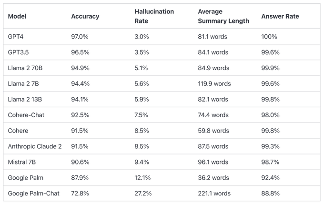Select the Hallucination Rate column header

154,16
